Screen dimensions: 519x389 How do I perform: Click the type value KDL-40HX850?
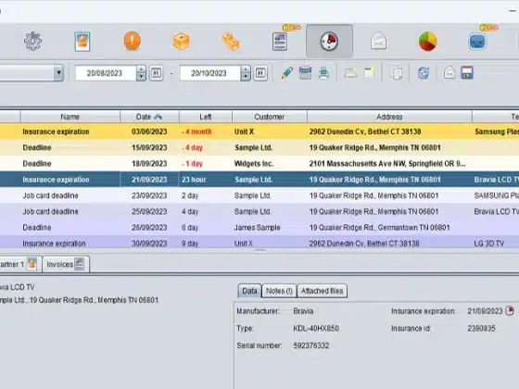pyautogui.click(x=316, y=329)
